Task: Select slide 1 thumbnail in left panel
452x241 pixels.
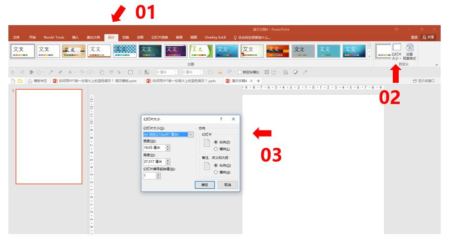Action: pyautogui.click(x=49, y=137)
